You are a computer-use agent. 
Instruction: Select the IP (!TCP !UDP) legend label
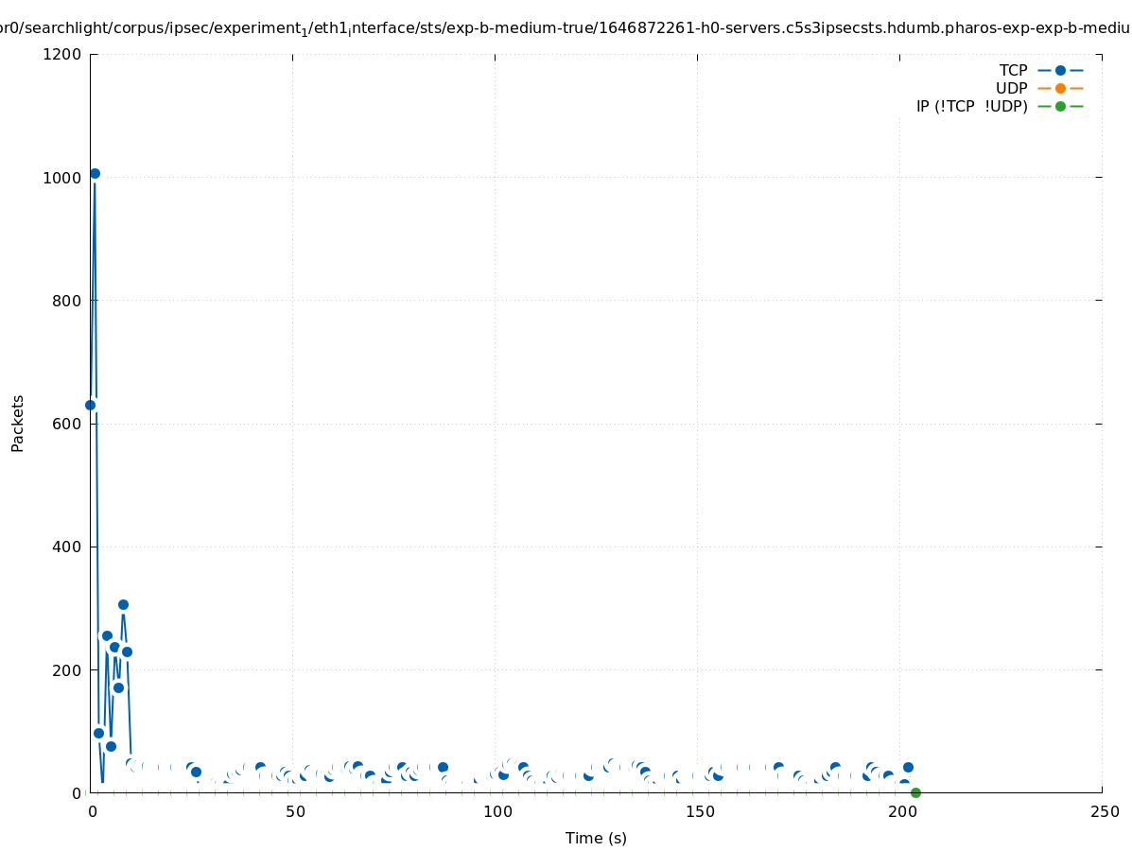tap(971, 106)
